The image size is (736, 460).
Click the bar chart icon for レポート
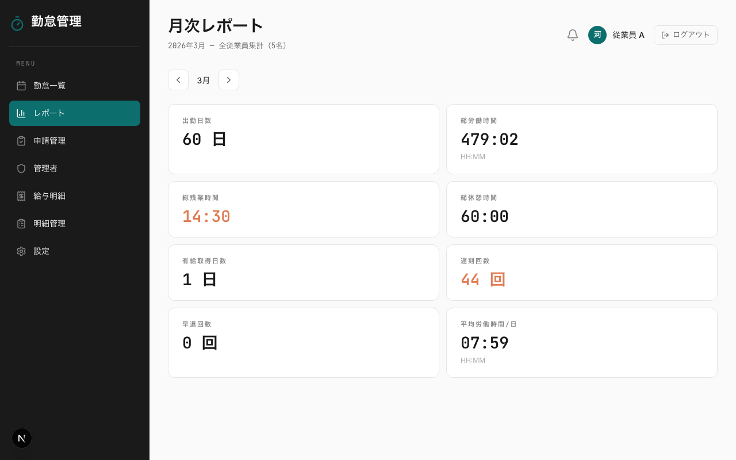[x=21, y=113]
